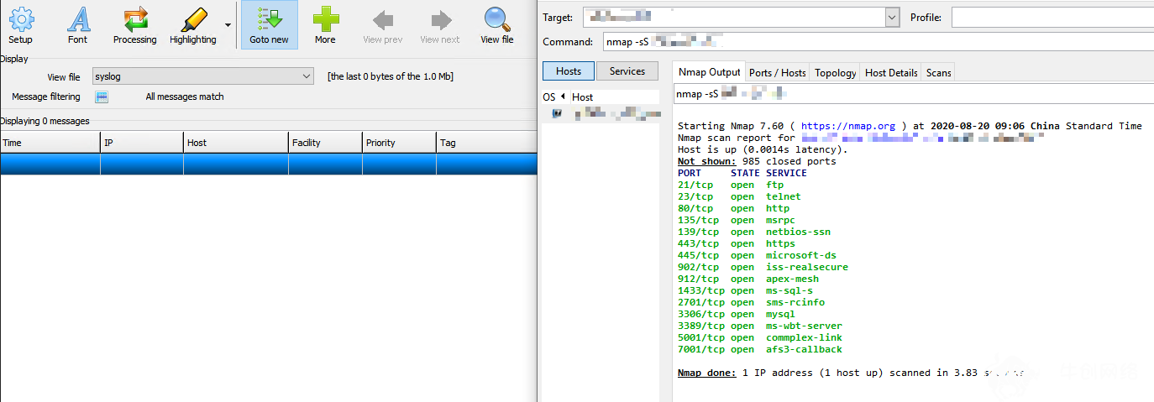
Task: Click the Host column header in host list
Action: [x=614, y=97]
